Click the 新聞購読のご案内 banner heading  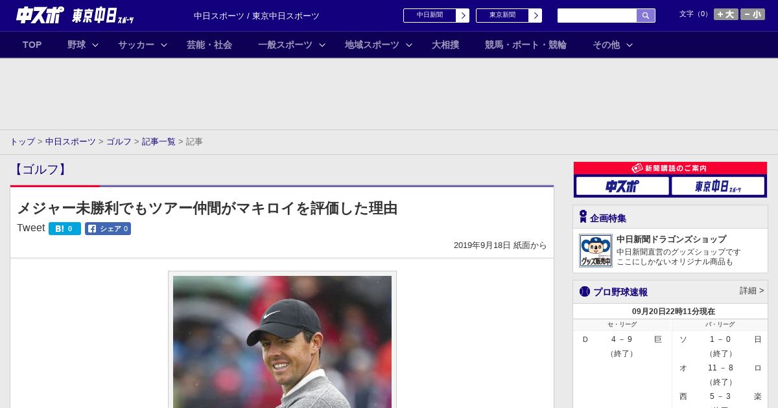(670, 168)
